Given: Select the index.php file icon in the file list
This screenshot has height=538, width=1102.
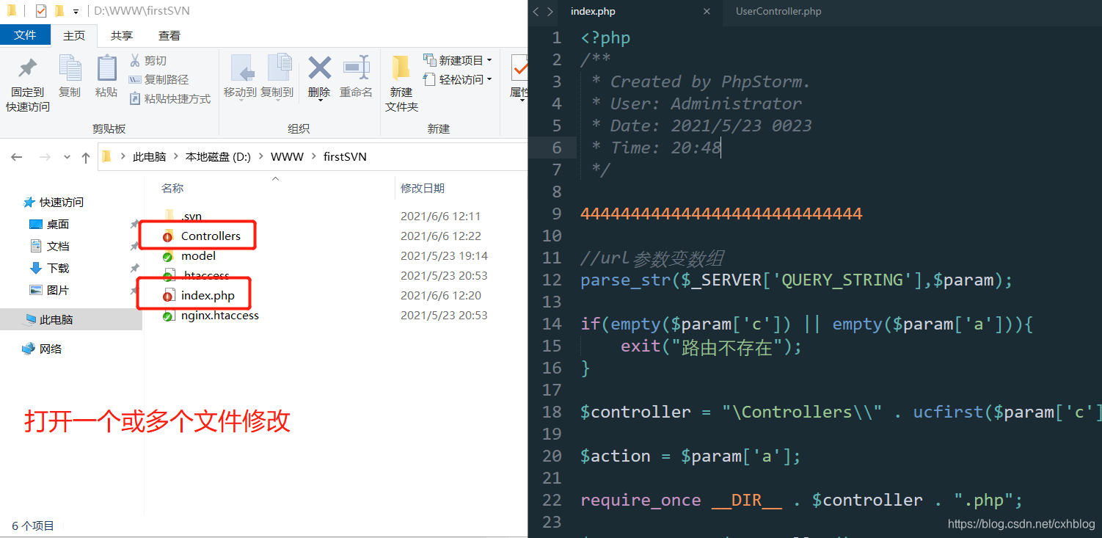Looking at the screenshot, I should tap(169, 296).
